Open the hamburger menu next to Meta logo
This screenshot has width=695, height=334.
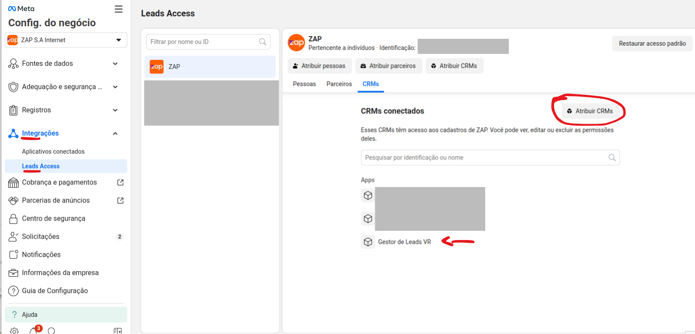118,9
